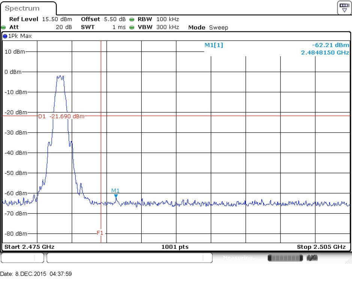
Task: Click the M1[1] marker readout label
Action: (214, 45)
